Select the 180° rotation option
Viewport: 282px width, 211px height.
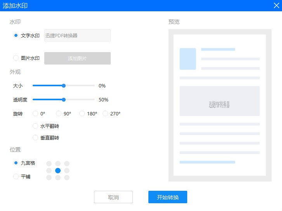coord(82,113)
